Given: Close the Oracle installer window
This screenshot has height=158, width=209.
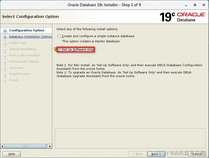Looking at the screenshot, I should tap(204, 5).
